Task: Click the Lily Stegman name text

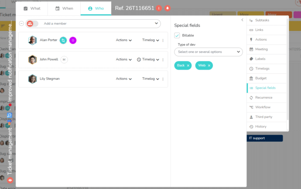Action: tap(50, 79)
